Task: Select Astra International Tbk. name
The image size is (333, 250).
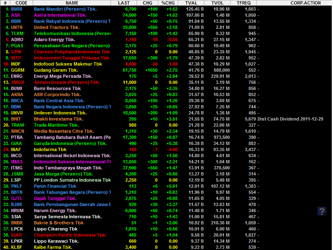Action: click(x=60, y=15)
